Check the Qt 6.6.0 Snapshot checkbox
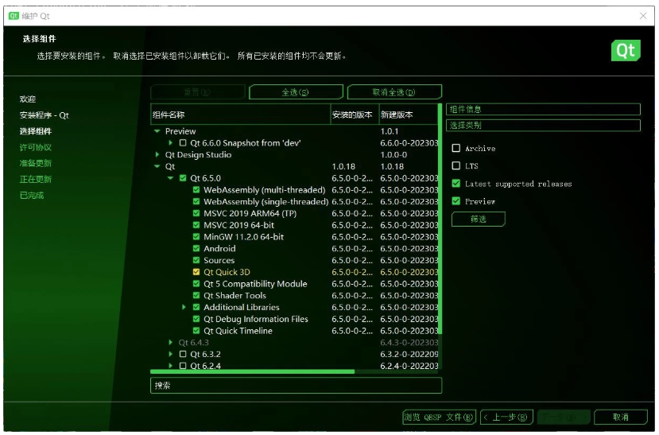This screenshot has width=659, height=435. [x=183, y=143]
